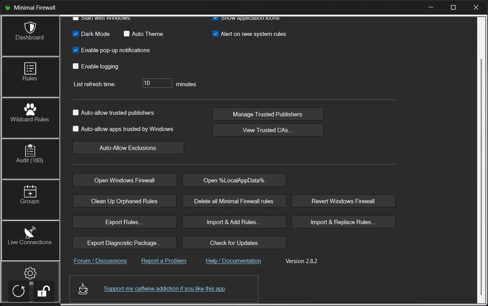Check Auto-allow trusted publishers

(x=76, y=113)
